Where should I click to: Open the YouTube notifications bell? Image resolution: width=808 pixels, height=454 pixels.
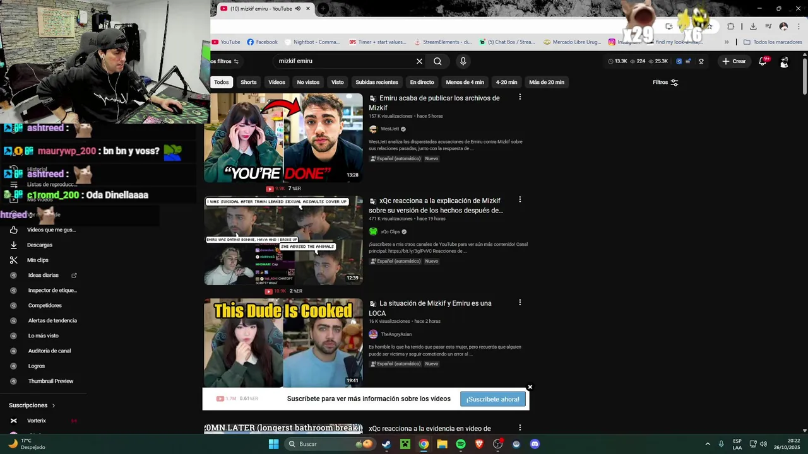763,61
